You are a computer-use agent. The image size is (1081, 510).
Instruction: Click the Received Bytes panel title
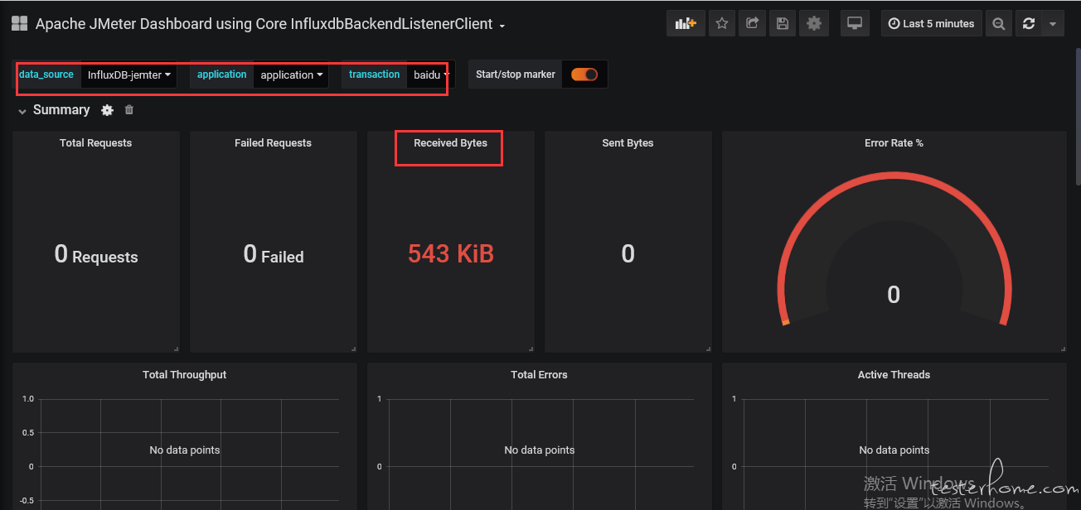pos(450,143)
